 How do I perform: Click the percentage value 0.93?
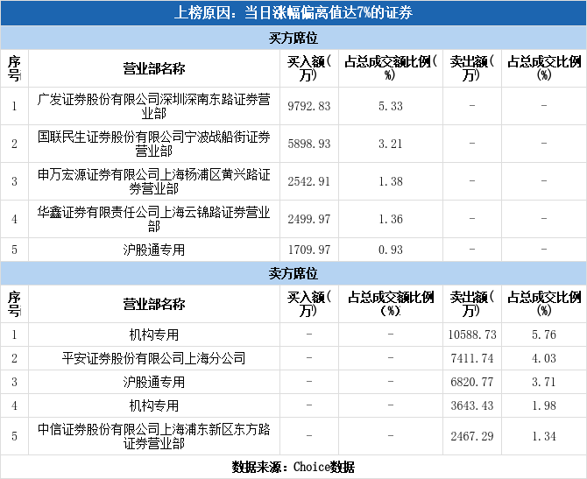(x=391, y=250)
